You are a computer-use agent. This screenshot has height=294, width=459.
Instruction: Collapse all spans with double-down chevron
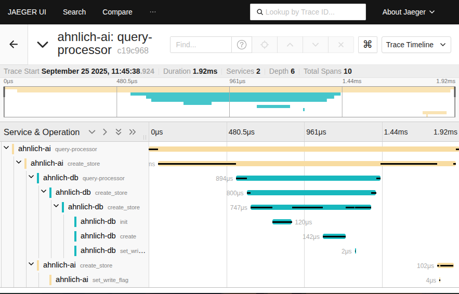[x=119, y=132]
